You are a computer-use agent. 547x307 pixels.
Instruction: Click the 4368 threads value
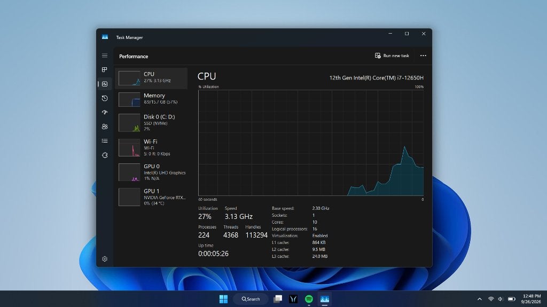point(231,235)
